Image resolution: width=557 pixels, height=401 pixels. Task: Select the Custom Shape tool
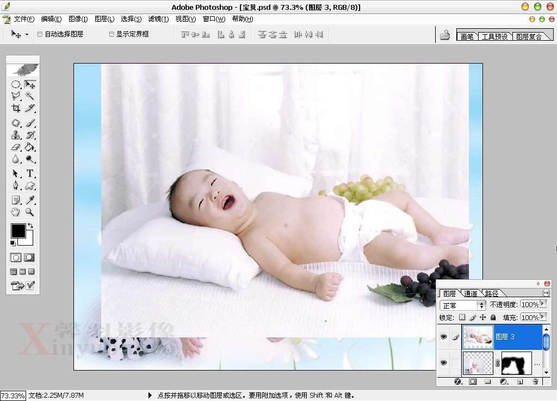[x=30, y=186]
